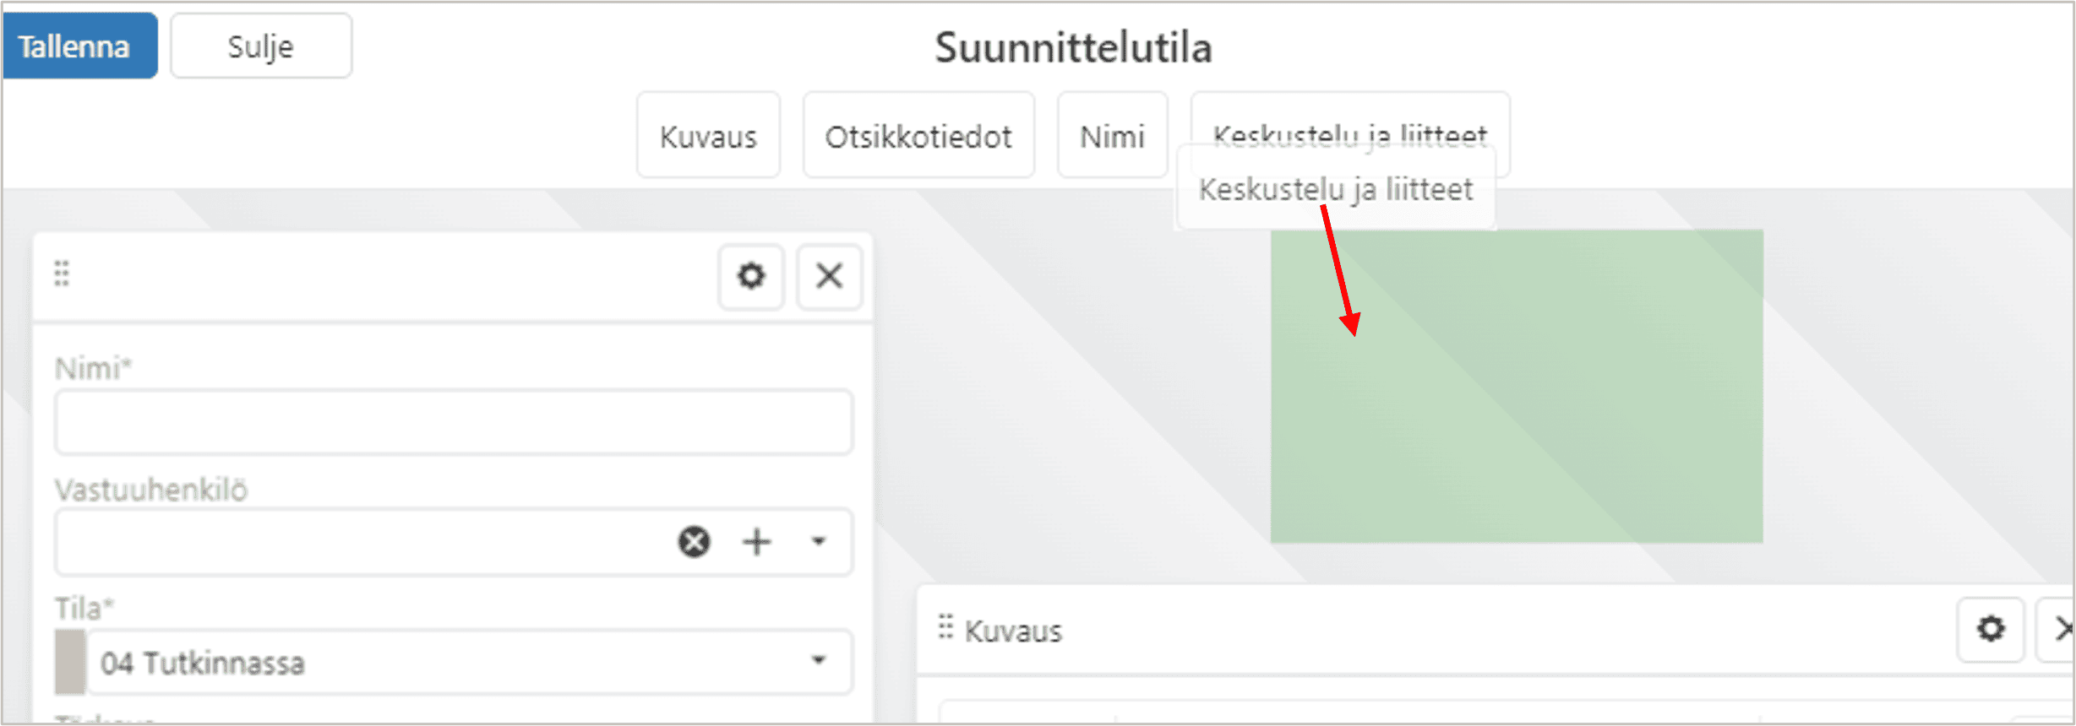Click the drag handle beside Kuvaus title
The height and width of the screenshot is (726, 2076).
point(945,627)
